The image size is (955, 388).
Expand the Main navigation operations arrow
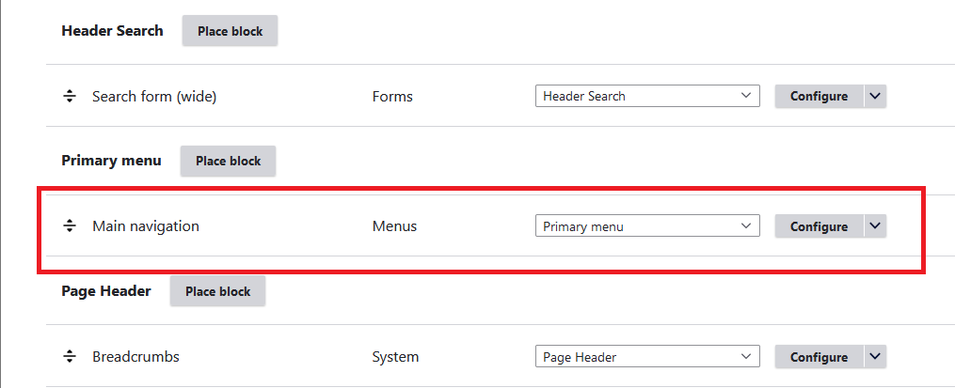tap(875, 226)
